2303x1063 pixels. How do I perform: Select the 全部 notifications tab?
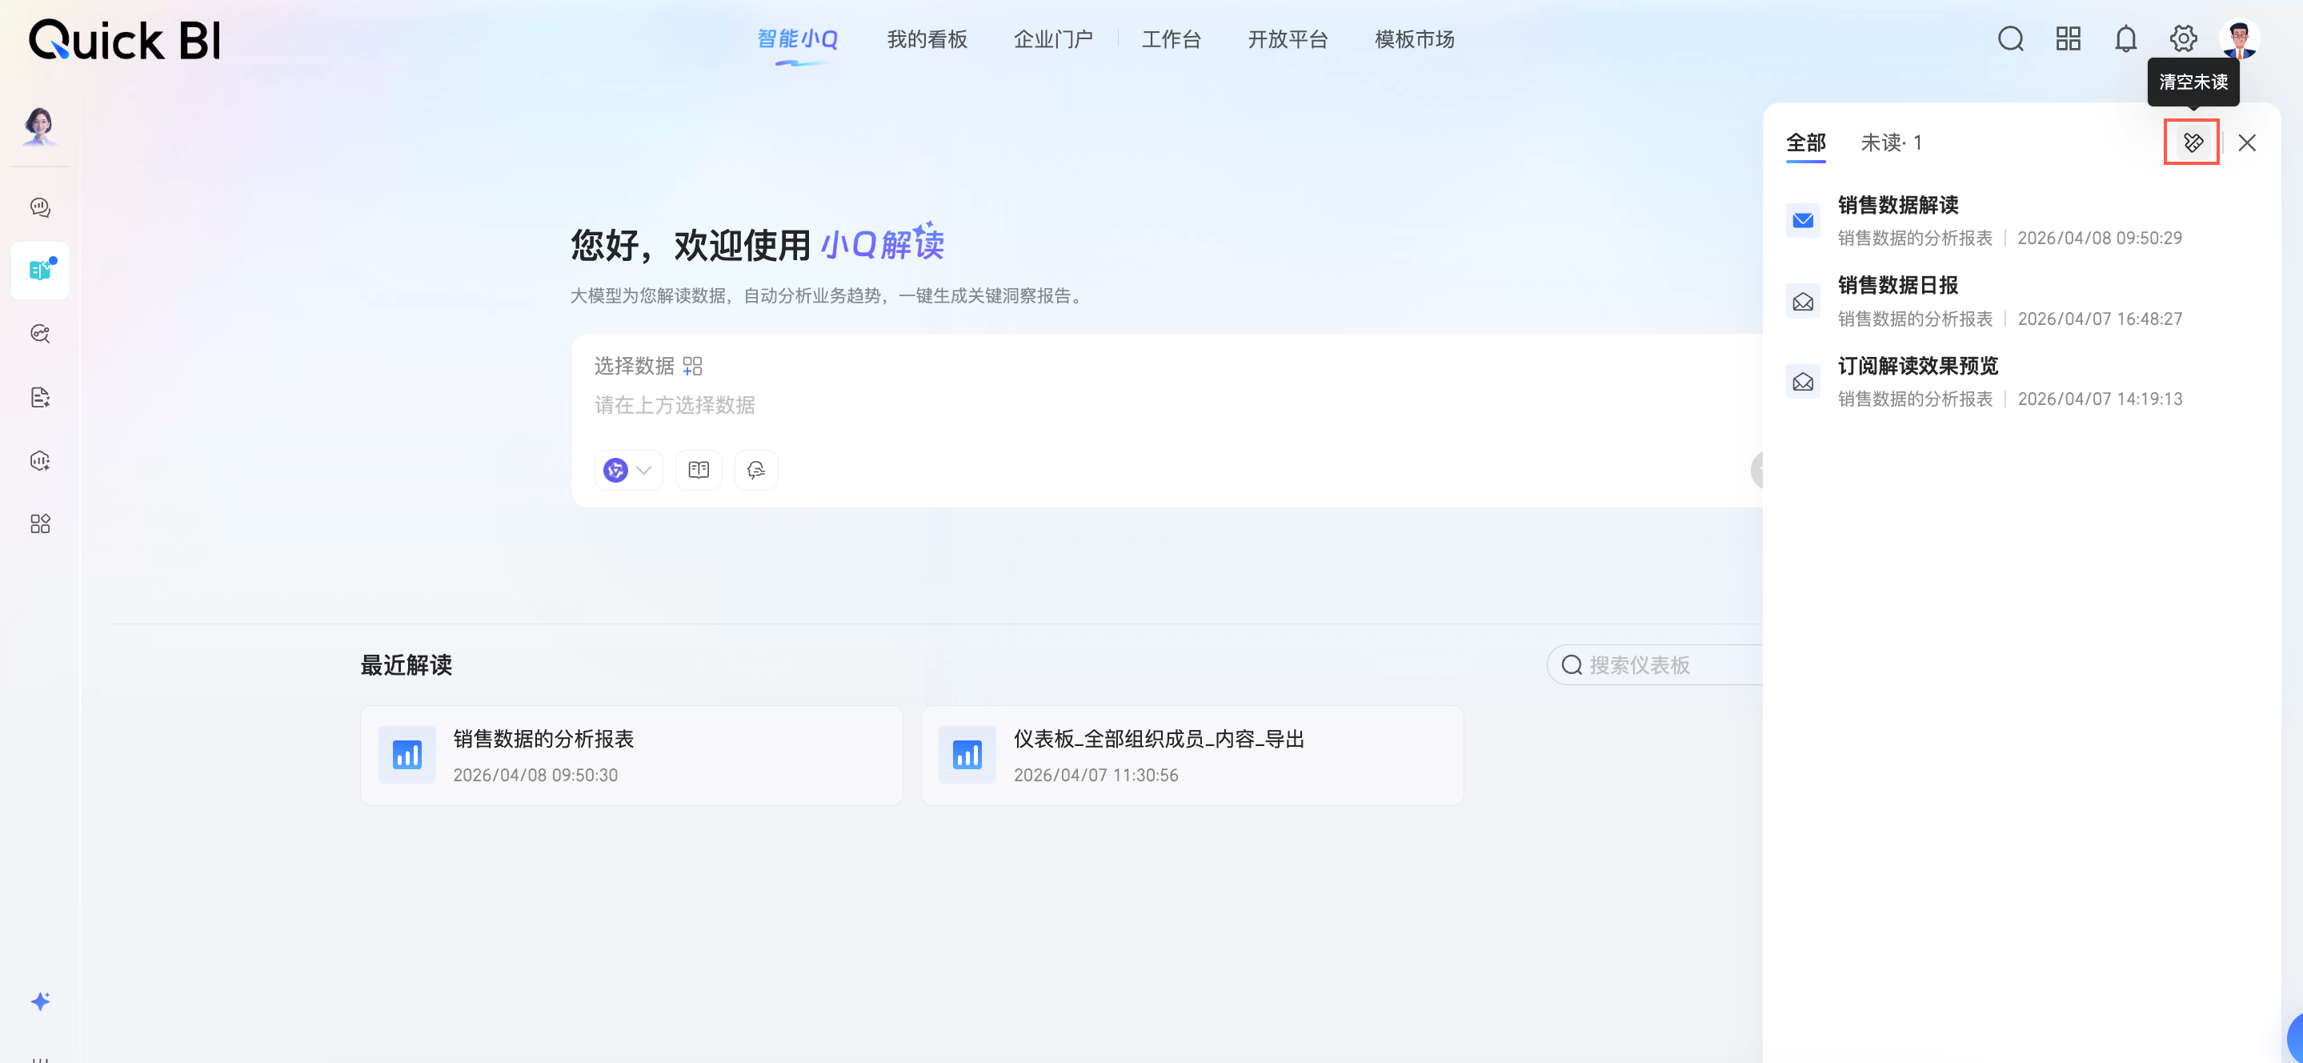tap(1806, 143)
